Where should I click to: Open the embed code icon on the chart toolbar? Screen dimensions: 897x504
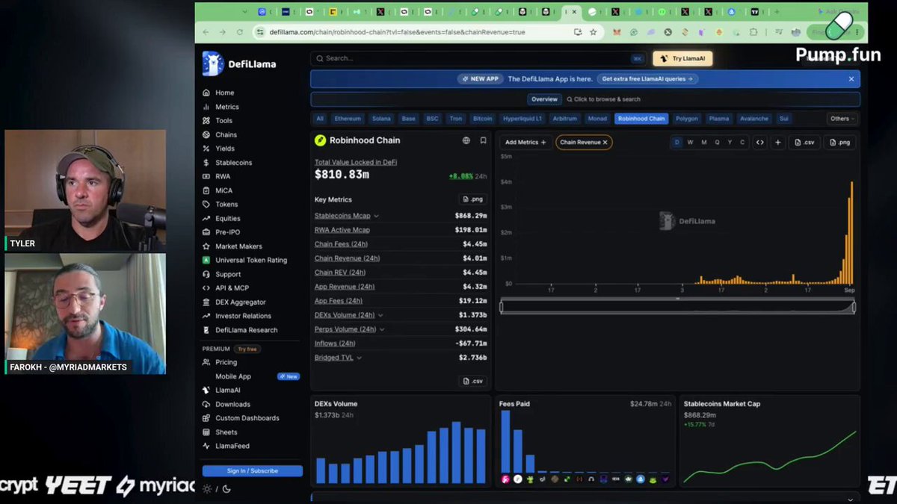point(759,142)
